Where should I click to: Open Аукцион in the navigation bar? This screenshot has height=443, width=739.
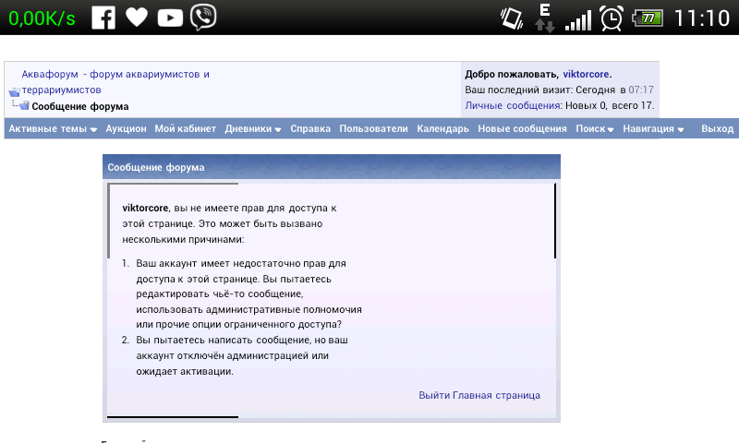pos(126,129)
